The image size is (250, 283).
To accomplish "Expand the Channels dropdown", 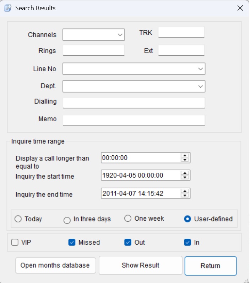I will 119,35.
